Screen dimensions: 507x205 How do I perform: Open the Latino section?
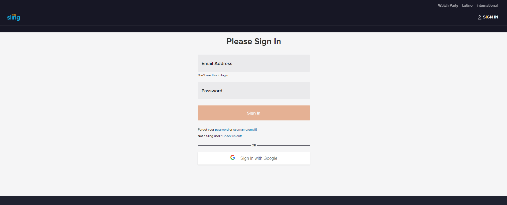point(467,5)
